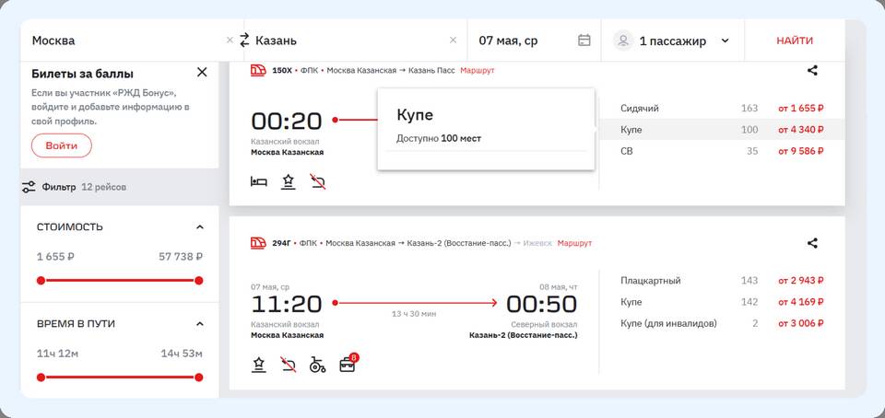This screenshot has width=885, height=418.
Task: Expand the 1 пассажир dropdown
Action: click(x=725, y=41)
